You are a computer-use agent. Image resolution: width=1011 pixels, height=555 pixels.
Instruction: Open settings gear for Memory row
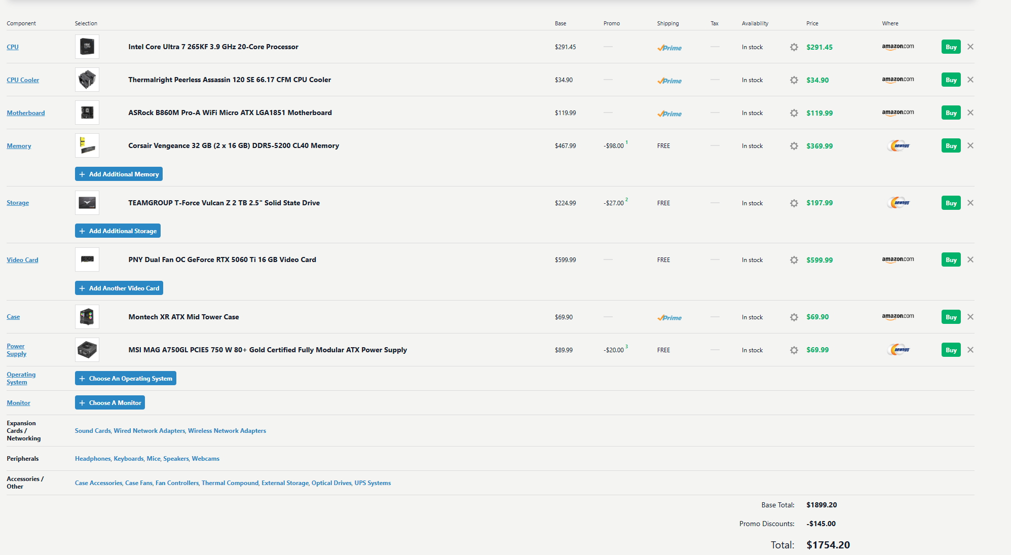[794, 146]
